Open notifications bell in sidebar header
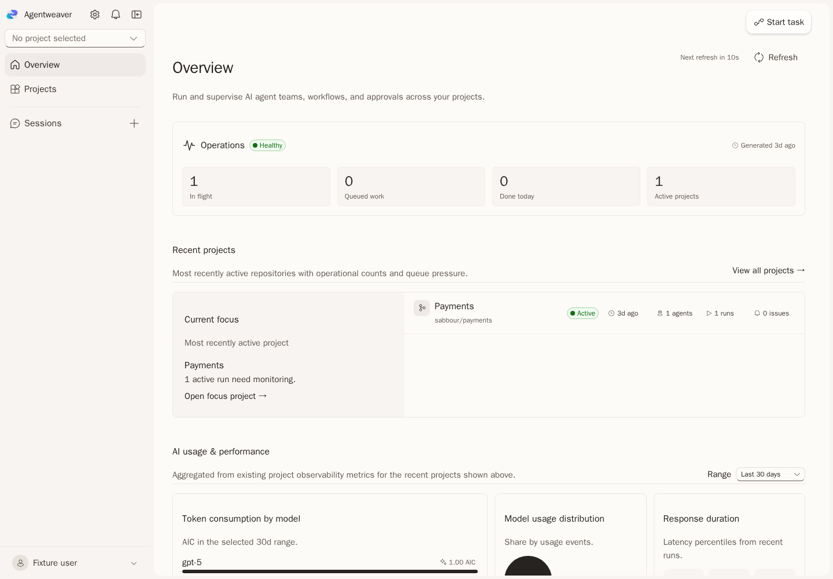Viewport: 833px width, 579px height. click(x=116, y=14)
